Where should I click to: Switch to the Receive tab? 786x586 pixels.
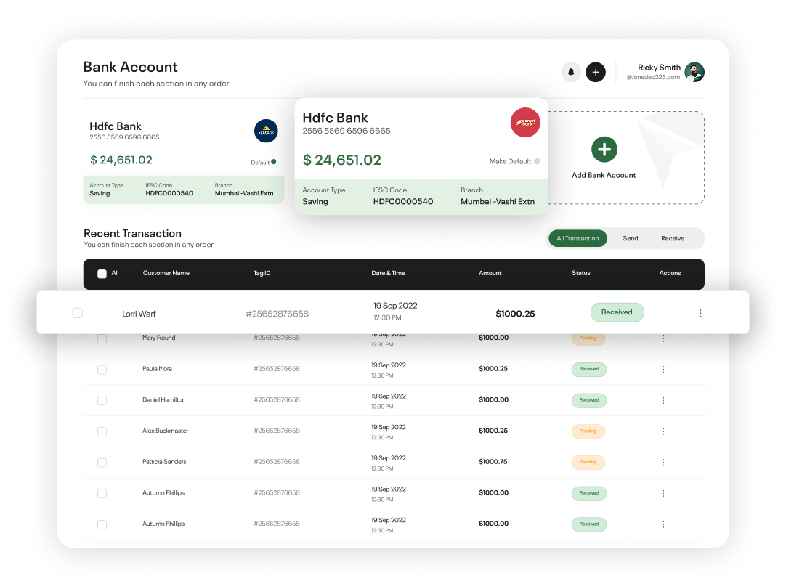point(672,238)
